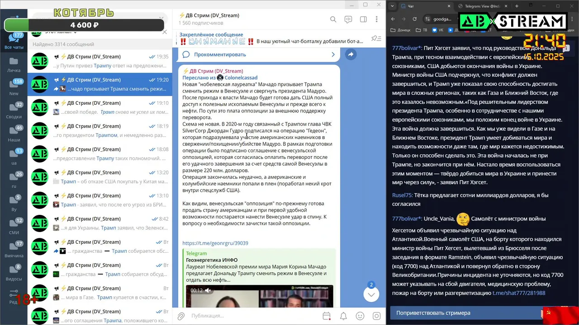Open channel info via ДВ Стрим header title
Viewport: 579px width, 325px height.
point(209,15)
